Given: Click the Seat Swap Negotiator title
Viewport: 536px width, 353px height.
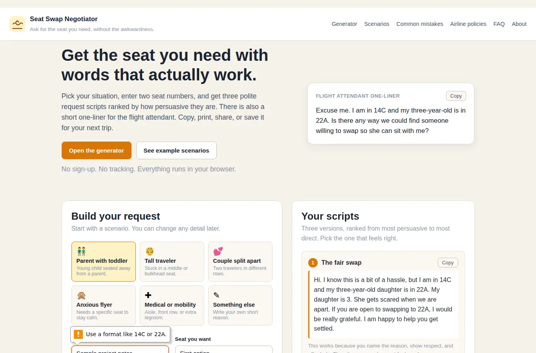Looking at the screenshot, I should coord(64,19).
